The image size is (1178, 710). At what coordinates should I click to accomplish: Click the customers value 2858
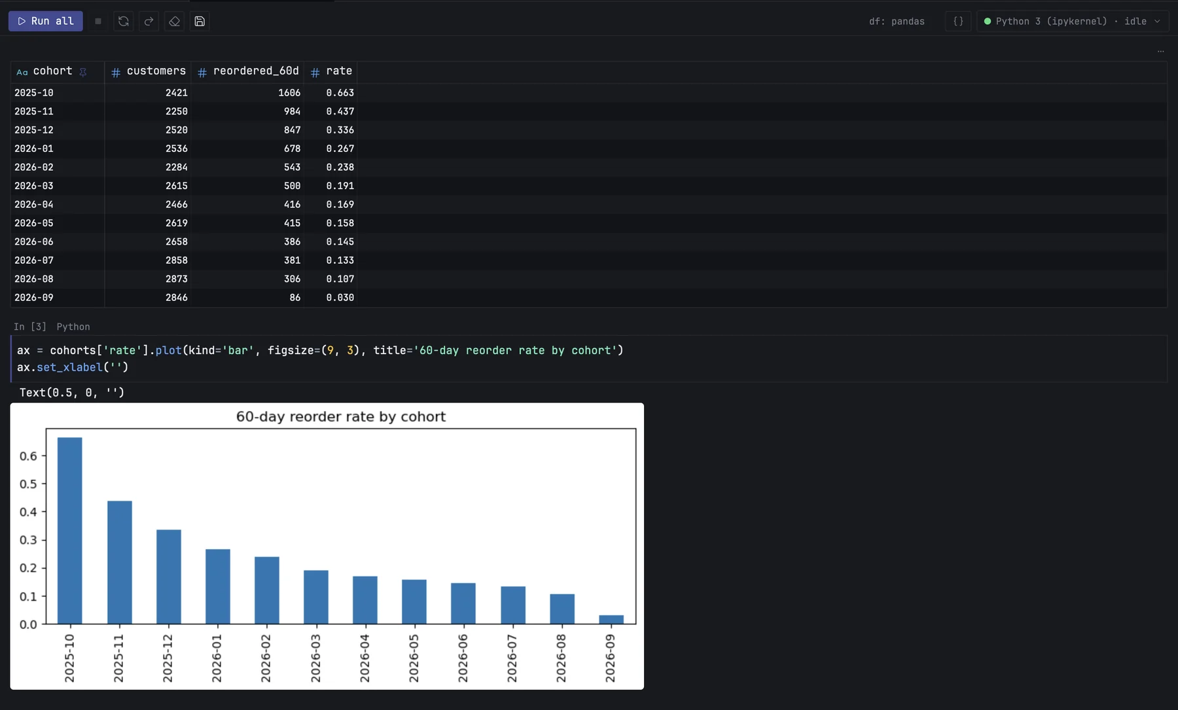coord(177,260)
